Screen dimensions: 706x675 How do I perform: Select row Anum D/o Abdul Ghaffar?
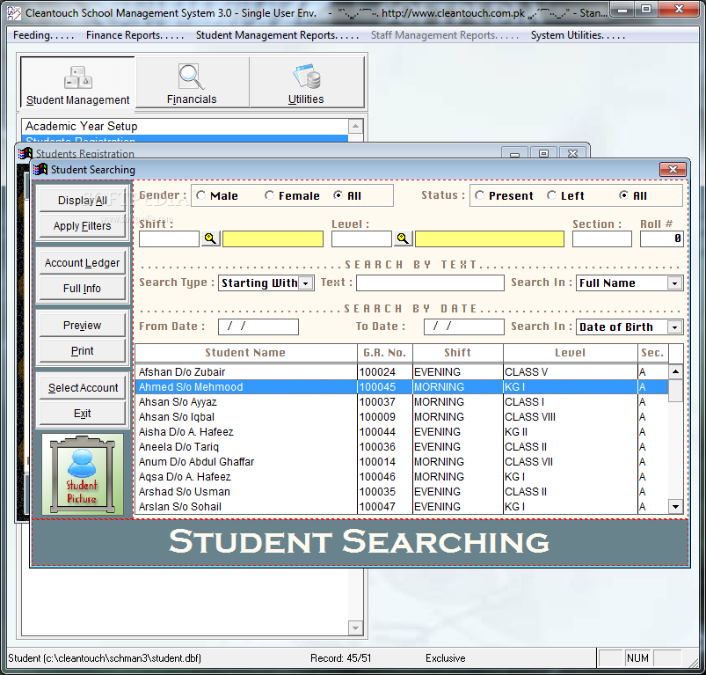(401, 461)
